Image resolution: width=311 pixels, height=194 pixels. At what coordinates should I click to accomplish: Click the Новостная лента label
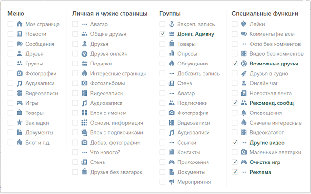point(270,93)
